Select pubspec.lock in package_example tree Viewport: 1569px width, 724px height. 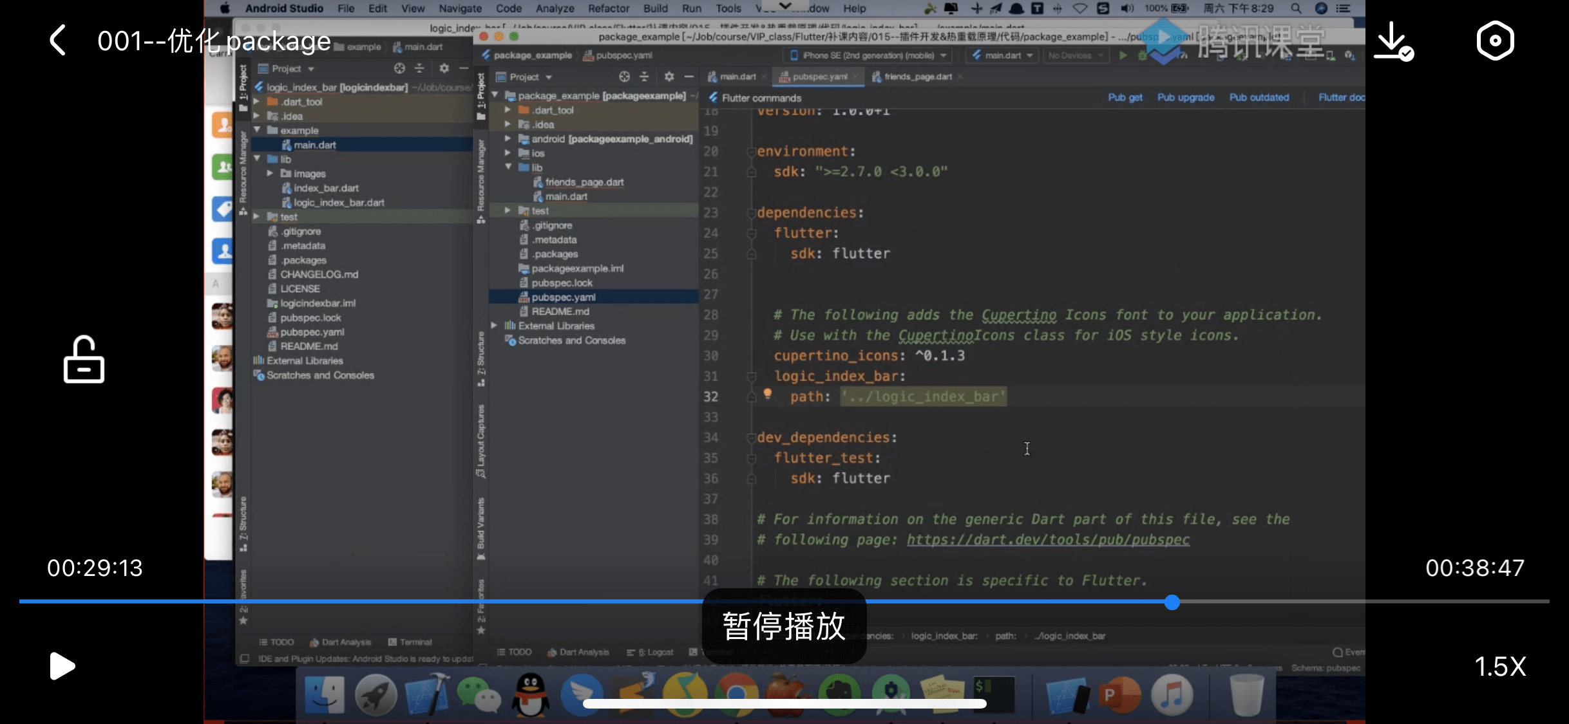[562, 283]
